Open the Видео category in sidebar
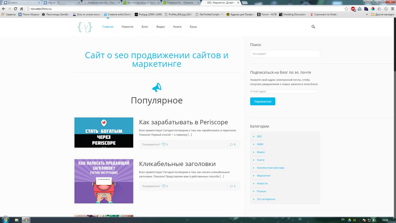 (x=261, y=152)
